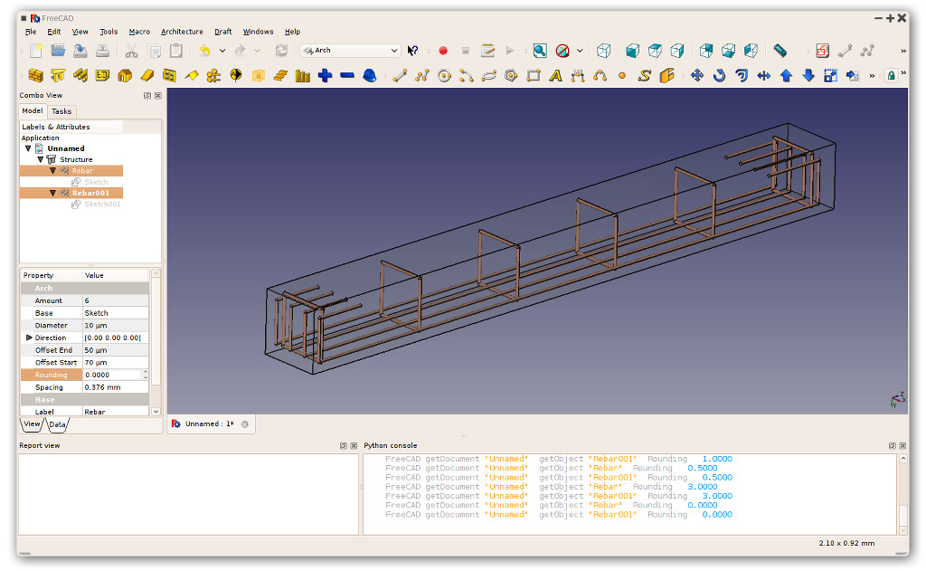Click the Rounding 0.0000 input field

click(x=112, y=375)
